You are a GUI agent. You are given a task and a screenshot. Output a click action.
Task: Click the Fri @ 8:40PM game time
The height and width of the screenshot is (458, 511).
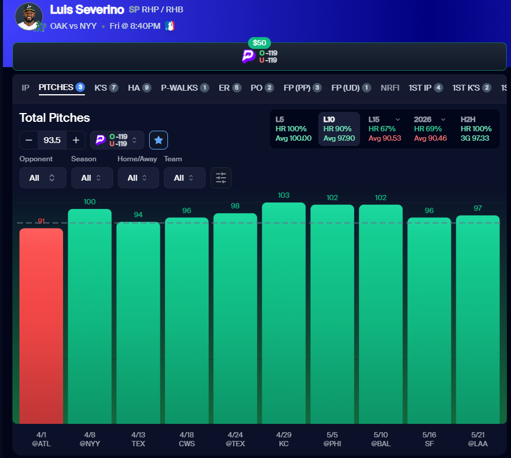[135, 26]
